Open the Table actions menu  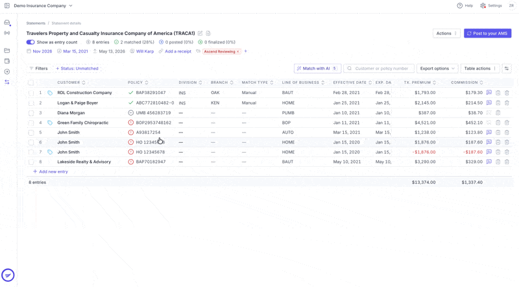point(480,69)
